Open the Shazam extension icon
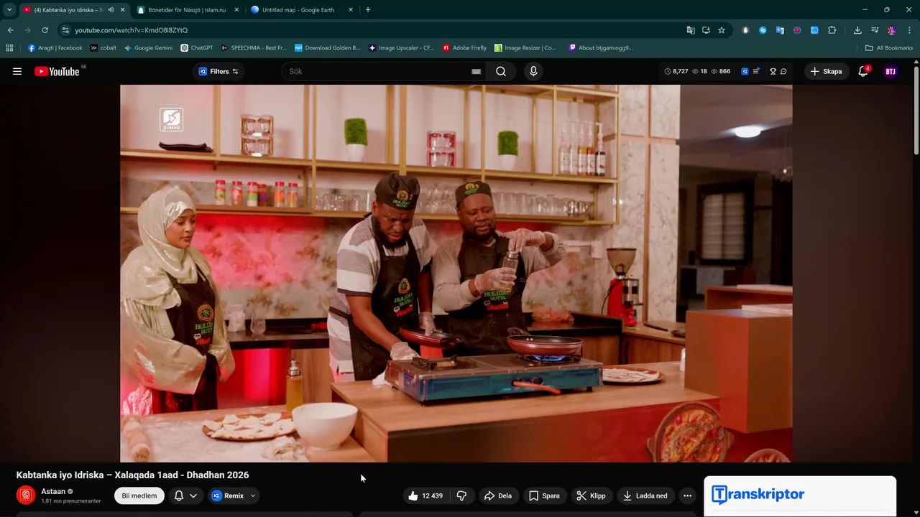Screen dimensions: 920x517 (x=763, y=30)
